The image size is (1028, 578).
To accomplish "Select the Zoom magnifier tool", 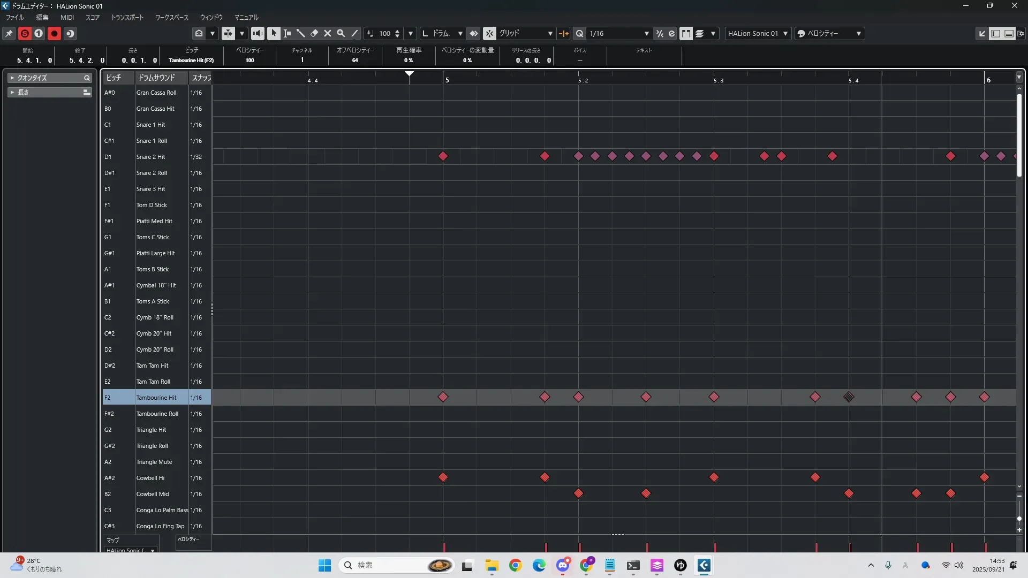I will [x=341, y=33].
